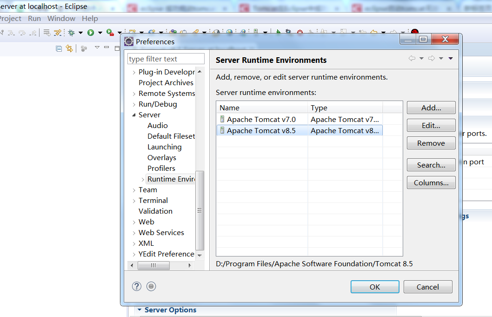Image resolution: width=492 pixels, height=317 pixels.
Task: Click the Help question mark icon in Preferences
Action: click(137, 286)
